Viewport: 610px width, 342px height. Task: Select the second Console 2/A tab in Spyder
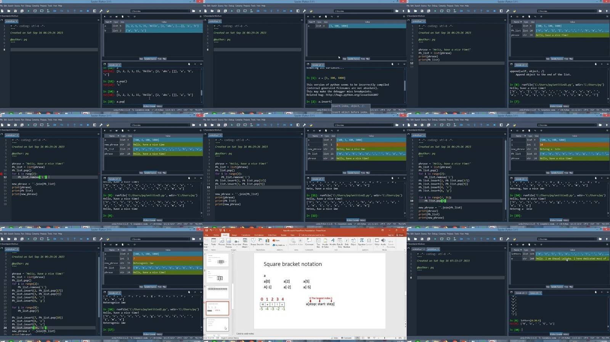coord(535,293)
